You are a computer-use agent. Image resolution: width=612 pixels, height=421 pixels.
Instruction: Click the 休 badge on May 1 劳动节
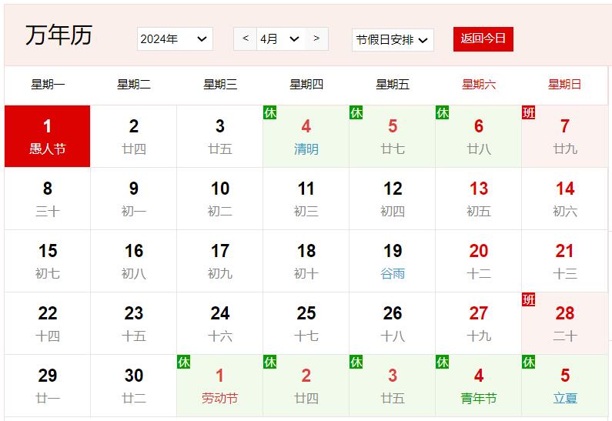tap(184, 362)
